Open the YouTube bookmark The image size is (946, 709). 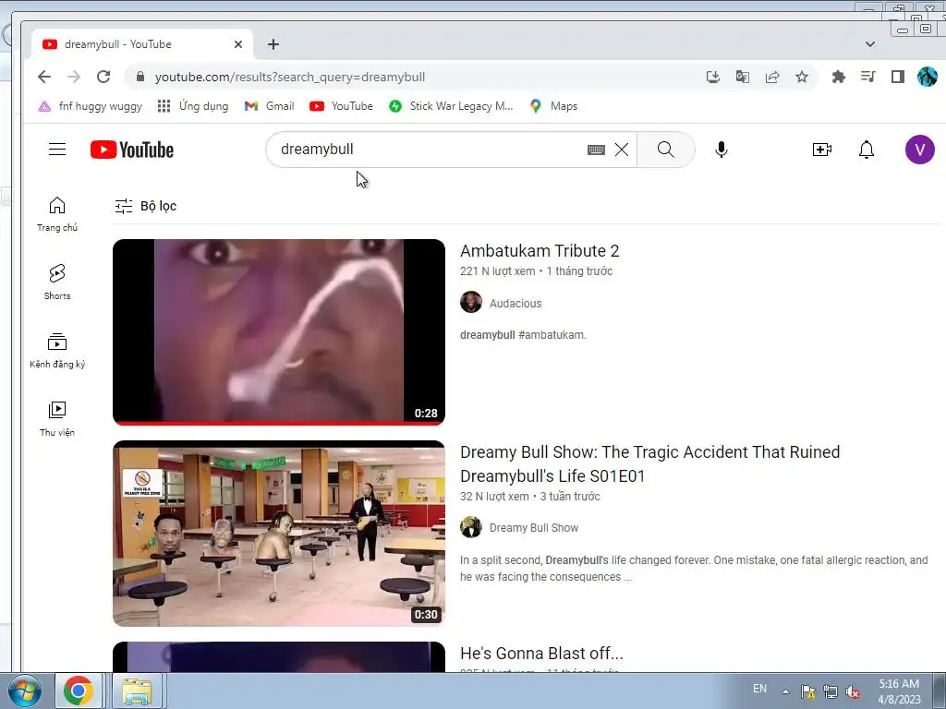341,106
